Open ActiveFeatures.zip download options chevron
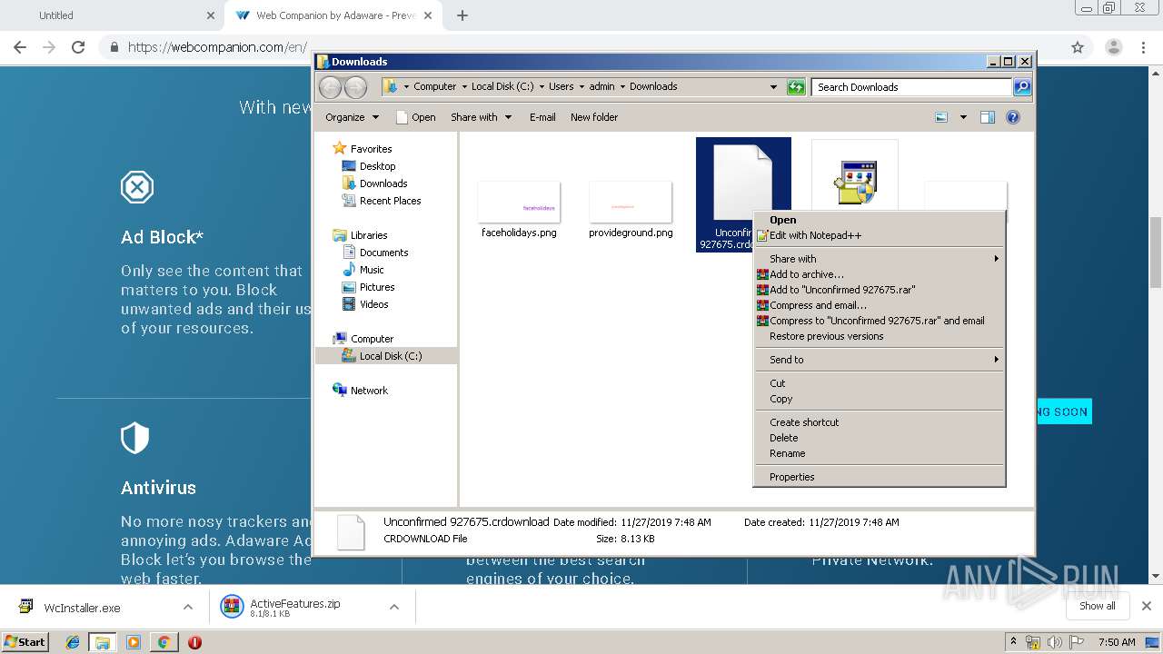1163x654 pixels. point(394,608)
